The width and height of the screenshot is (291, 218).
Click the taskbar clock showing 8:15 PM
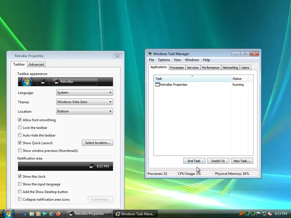click(281, 214)
